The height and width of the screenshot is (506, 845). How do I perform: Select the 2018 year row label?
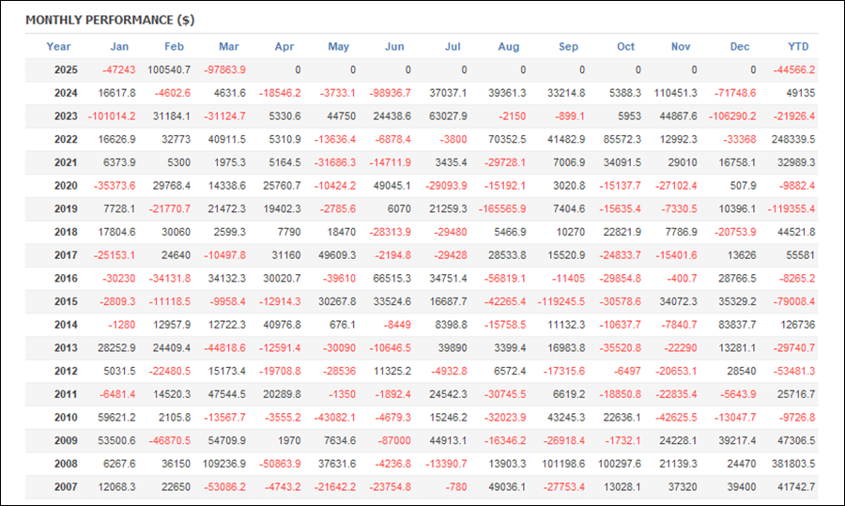pos(66,232)
